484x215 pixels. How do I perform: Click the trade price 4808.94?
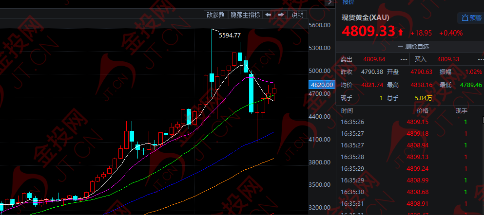(418, 145)
